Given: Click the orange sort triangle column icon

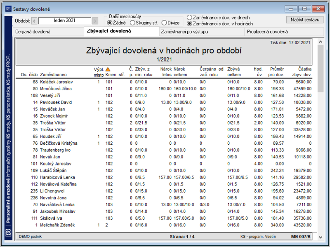Looking at the screenshot, I should pos(108,69).
